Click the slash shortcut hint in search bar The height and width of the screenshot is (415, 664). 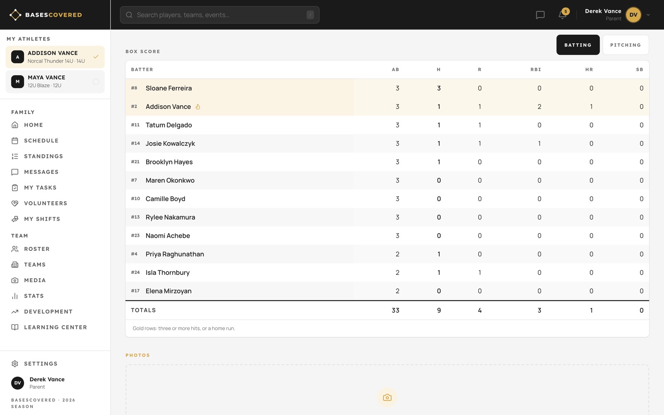(310, 15)
